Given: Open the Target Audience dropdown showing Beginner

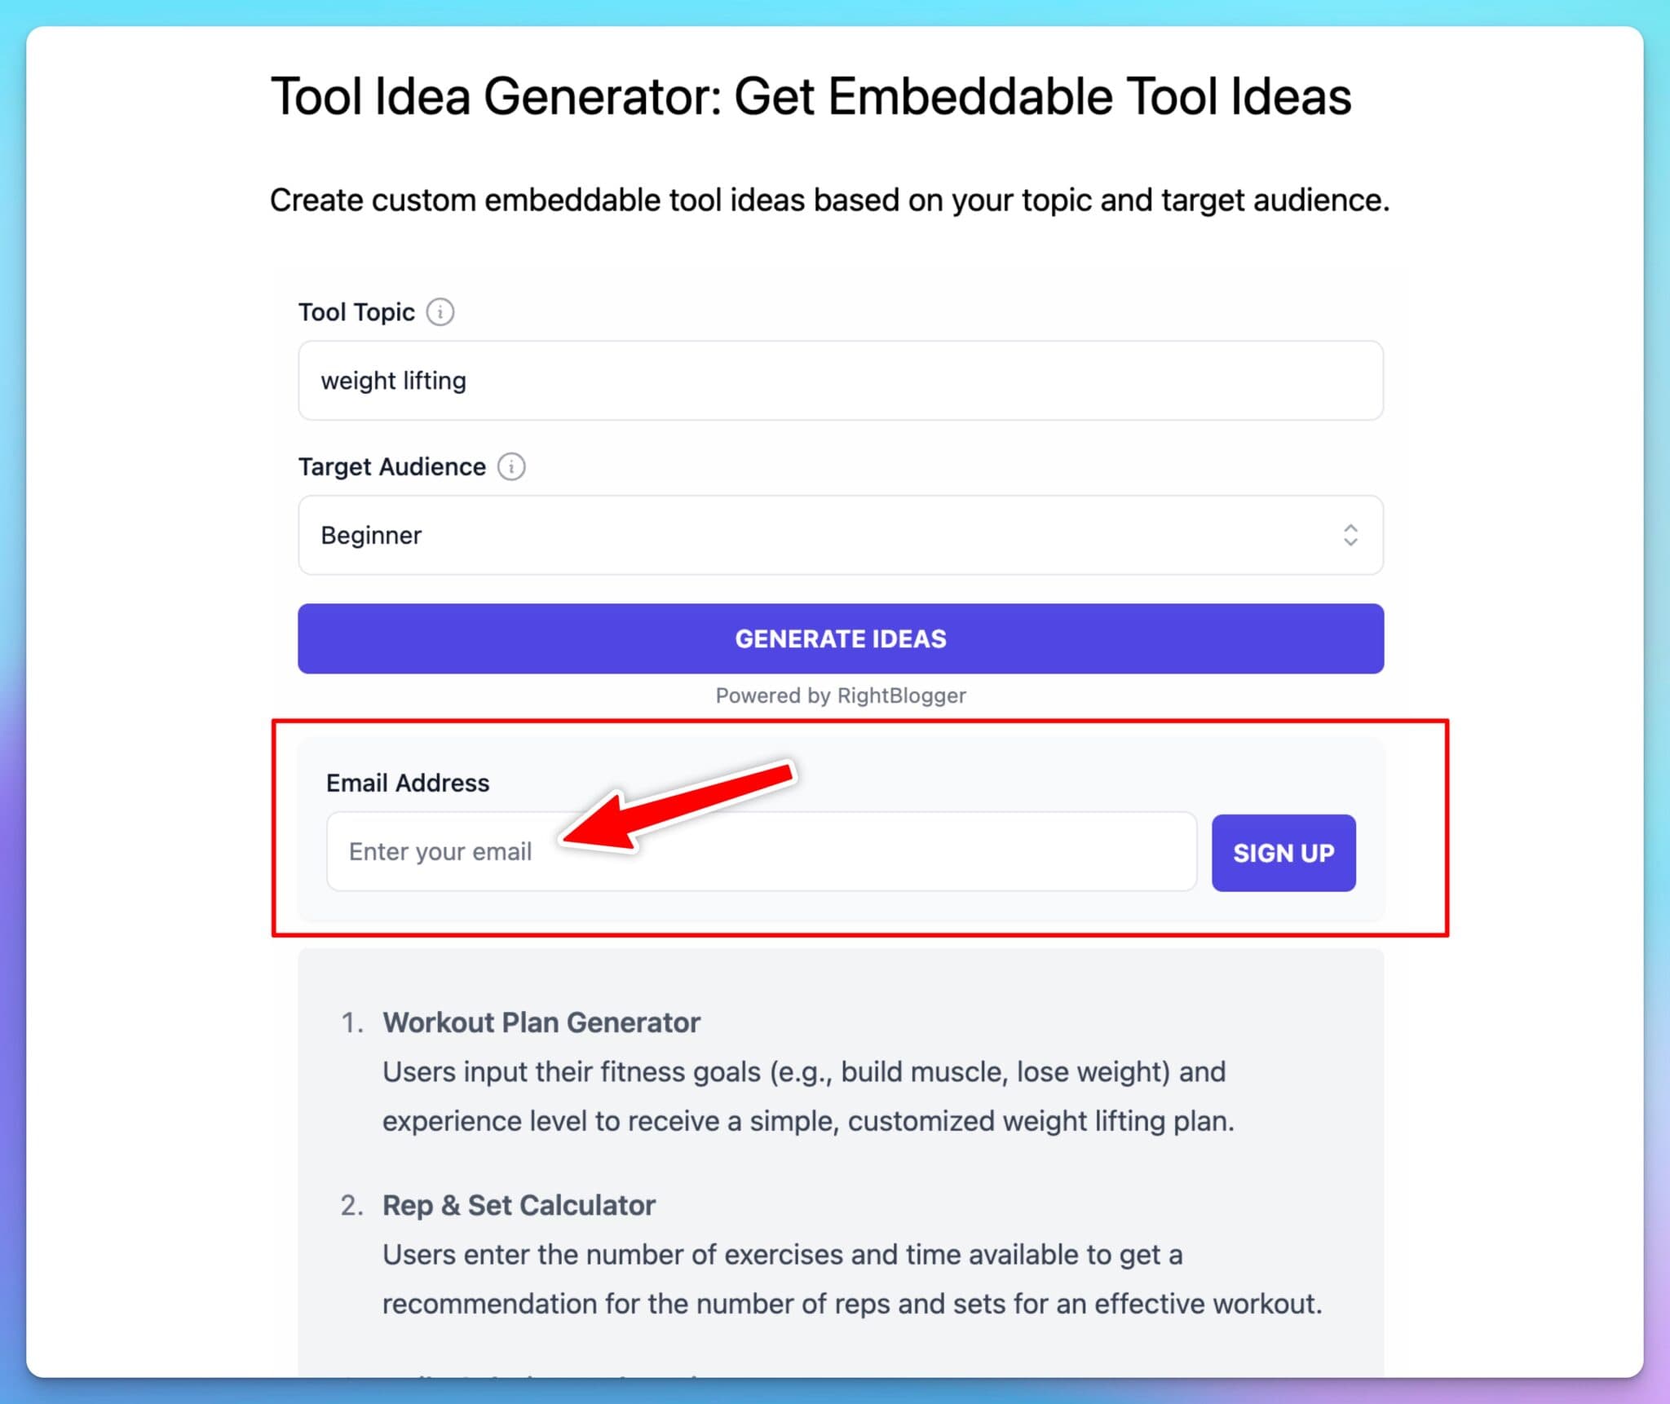Looking at the screenshot, I should pyautogui.click(x=840, y=535).
